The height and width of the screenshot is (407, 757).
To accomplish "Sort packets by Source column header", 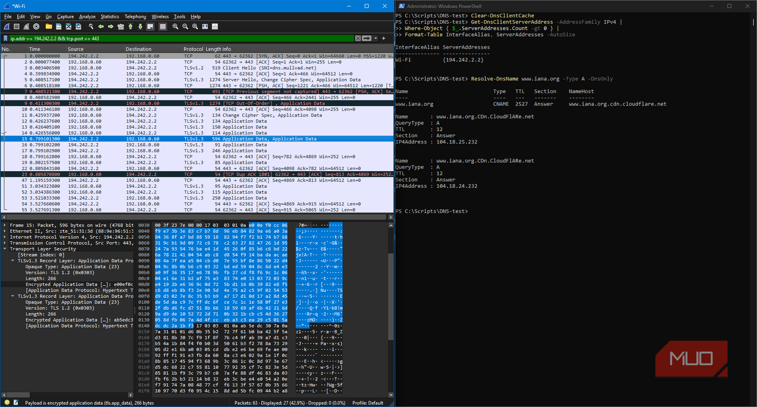I will tap(95, 49).
